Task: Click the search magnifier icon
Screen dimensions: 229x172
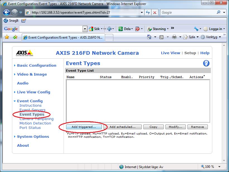Action: [218, 12]
